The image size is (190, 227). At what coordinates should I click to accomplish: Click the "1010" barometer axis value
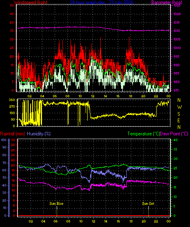pos(177,31)
